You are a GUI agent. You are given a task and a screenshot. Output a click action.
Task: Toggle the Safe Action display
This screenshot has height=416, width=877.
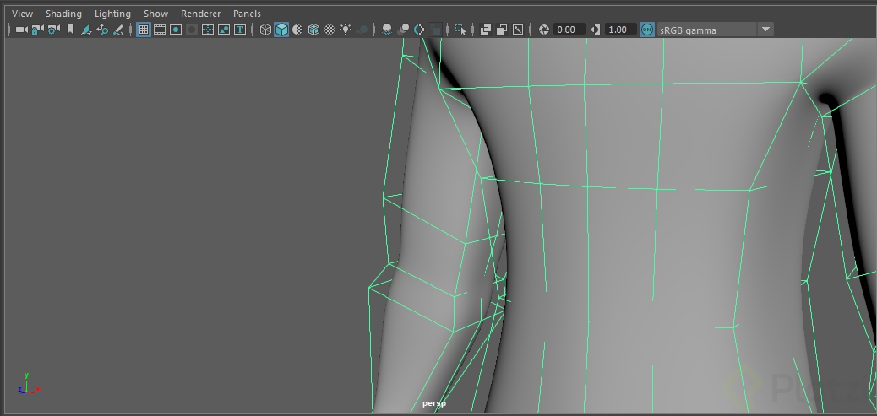point(224,30)
